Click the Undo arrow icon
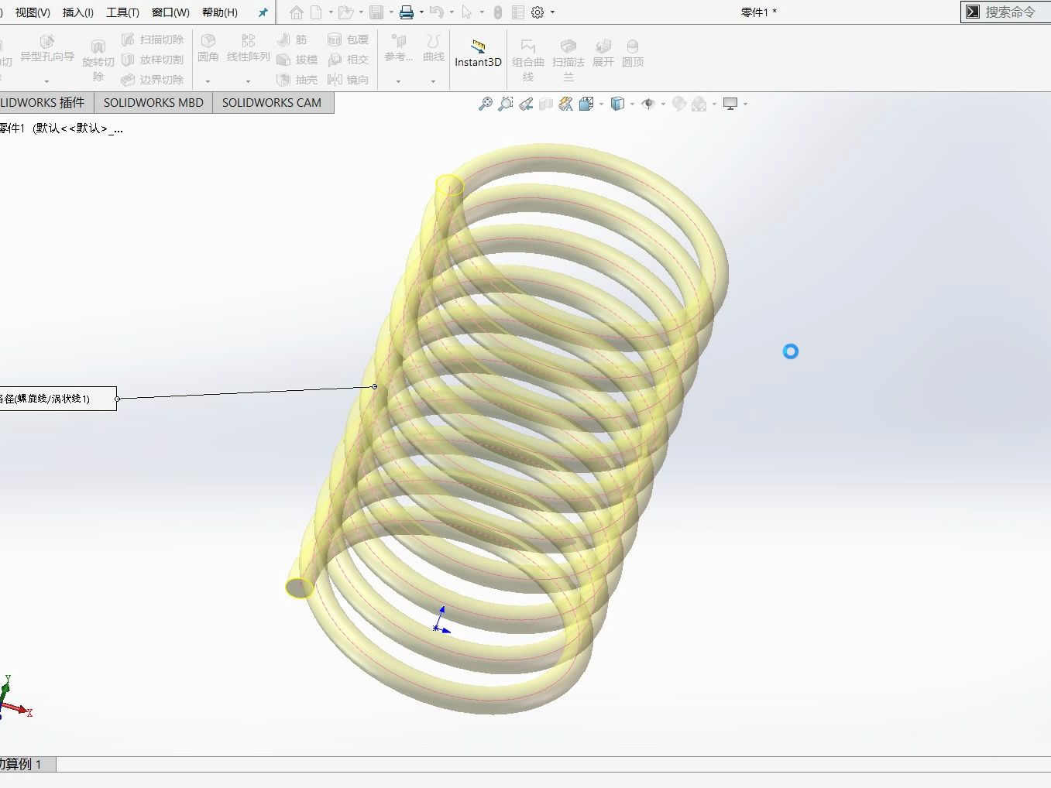The image size is (1051, 788). pyautogui.click(x=437, y=12)
